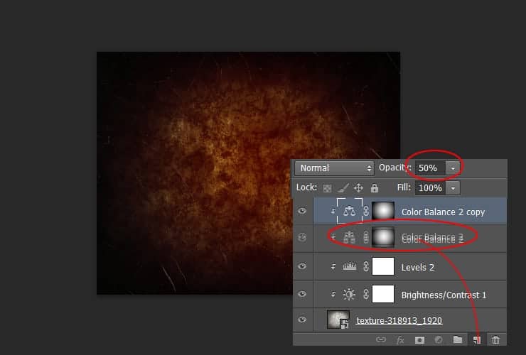Select the Levels 2 layer mask thumbnail
Screen dimensions: 526x355
click(x=383, y=266)
